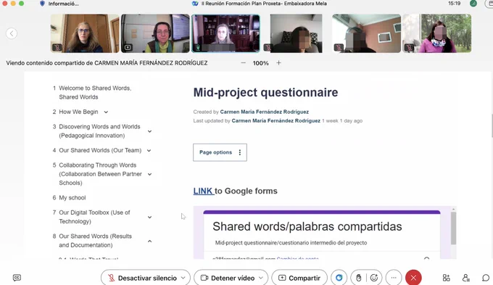Expand Collaborating Through Words chevron

149,174
